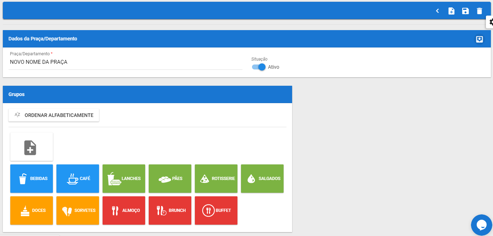Viewport: 493px width, 236px height.
Task: Choose the green Lanches group
Action: click(x=124, y=179)
